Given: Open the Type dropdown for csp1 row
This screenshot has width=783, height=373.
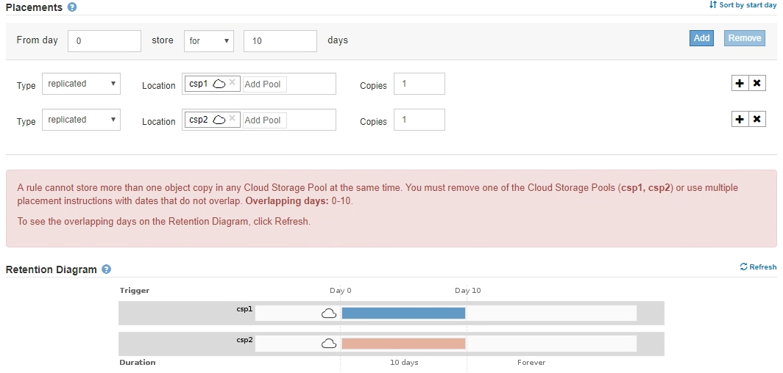Looking at the screenshot, I should point(81,84).
